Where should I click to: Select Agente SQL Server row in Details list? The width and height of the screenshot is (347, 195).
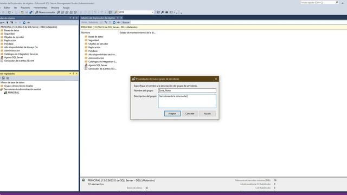coord(98,65)
